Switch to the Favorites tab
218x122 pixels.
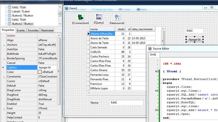coord(33,30)
